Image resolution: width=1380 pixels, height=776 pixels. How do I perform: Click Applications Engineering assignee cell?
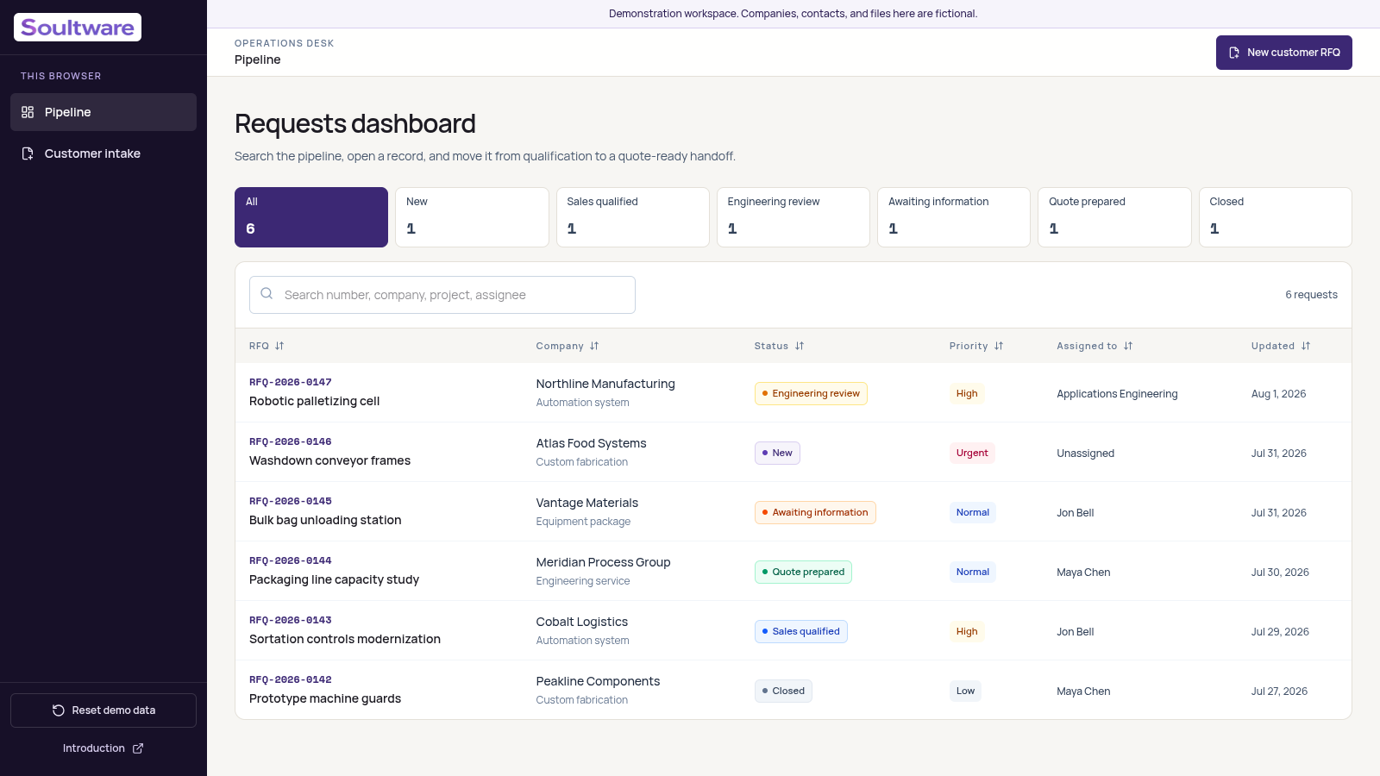1117,394
